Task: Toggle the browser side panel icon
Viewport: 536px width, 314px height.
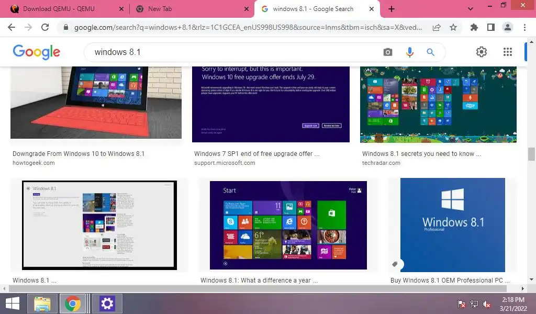Action: coord(491,27)
